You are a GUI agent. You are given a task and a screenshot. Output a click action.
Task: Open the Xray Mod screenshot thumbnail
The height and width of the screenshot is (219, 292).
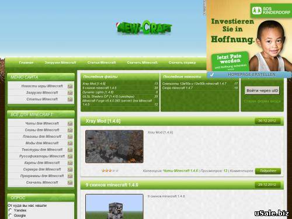tap(114, 147)
